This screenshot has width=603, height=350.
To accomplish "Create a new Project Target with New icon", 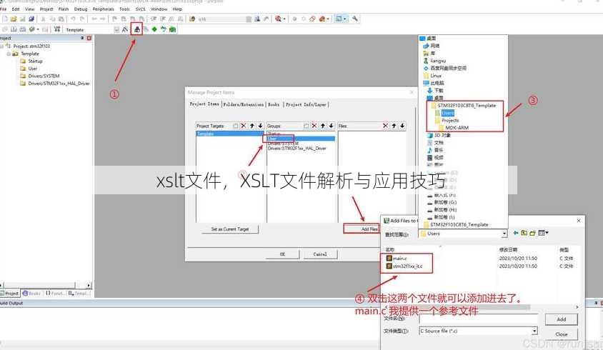I will 236,126.
